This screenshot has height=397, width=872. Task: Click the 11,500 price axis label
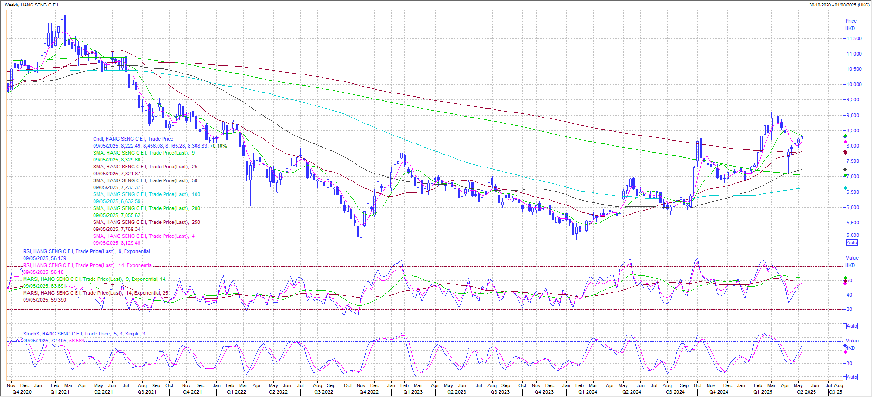coord(854,38)
